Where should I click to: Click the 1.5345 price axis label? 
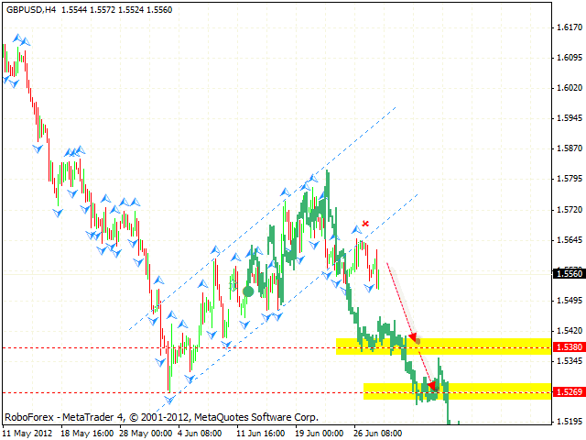(570, 361)
